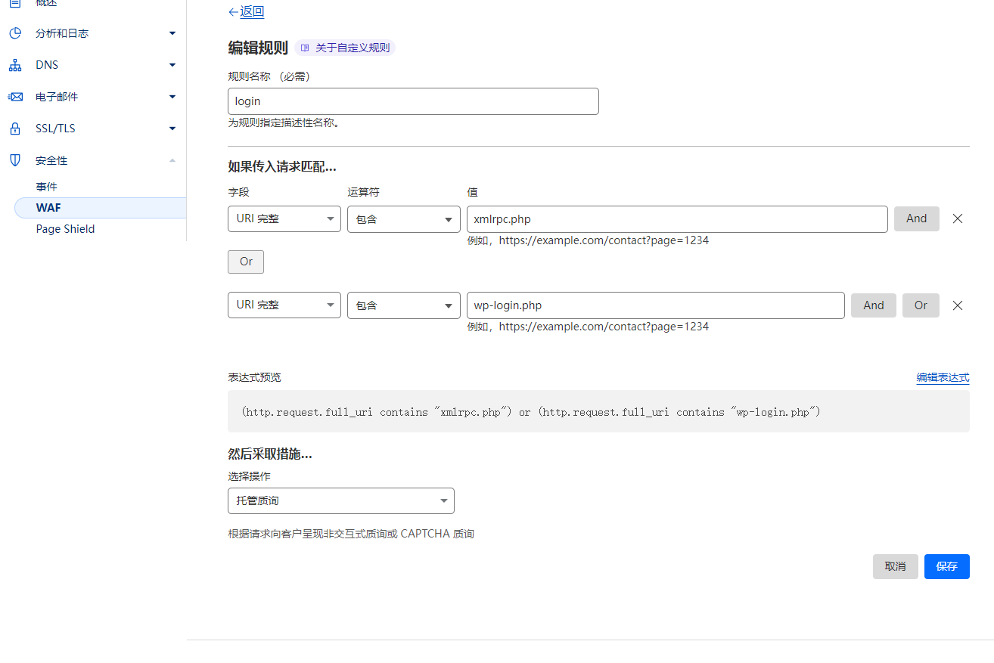
Task: Focus the rule name field containing login
Action: [x=413, y=101]
